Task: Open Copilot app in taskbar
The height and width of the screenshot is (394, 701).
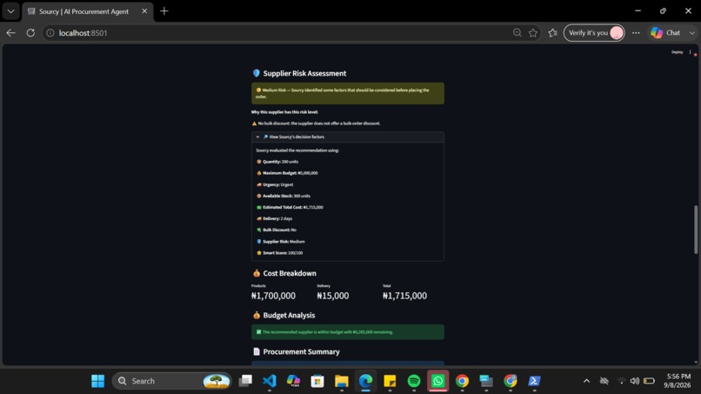Action: (x=293, y=381)
